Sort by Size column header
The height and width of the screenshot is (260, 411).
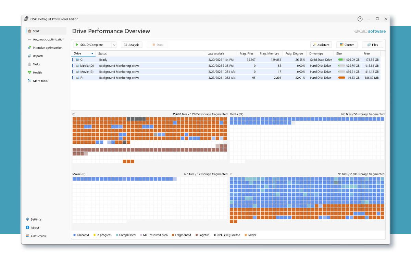coord(348,54)
